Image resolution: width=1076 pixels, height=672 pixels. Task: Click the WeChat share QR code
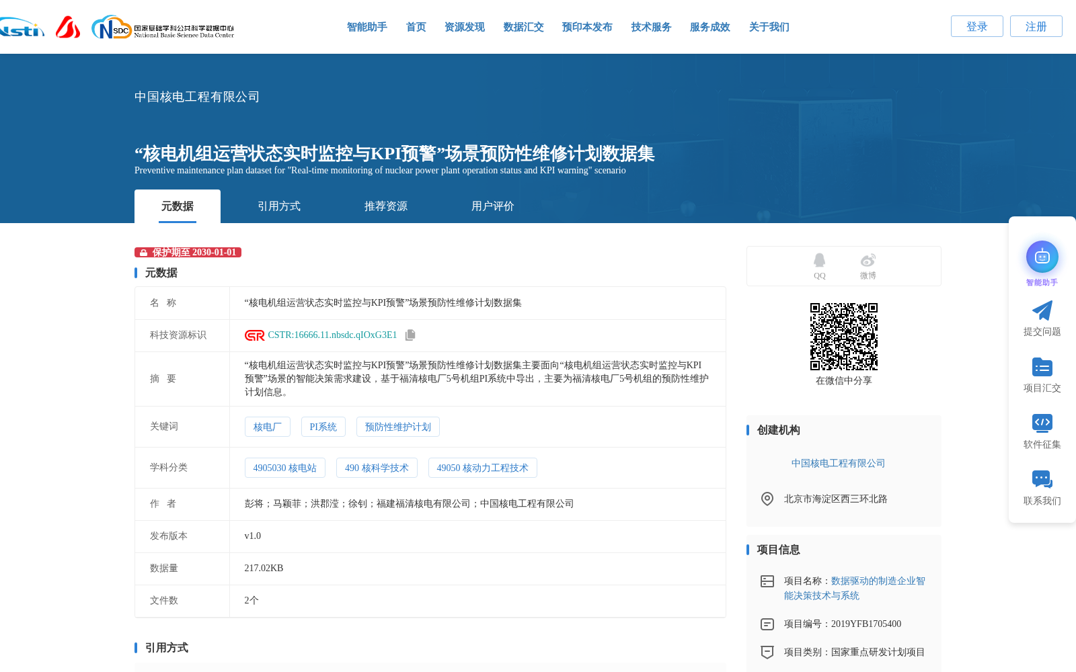(844, 337)
